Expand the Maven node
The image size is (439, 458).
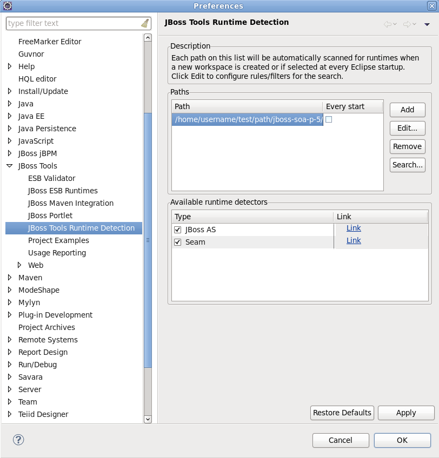(x=10, y=278)
